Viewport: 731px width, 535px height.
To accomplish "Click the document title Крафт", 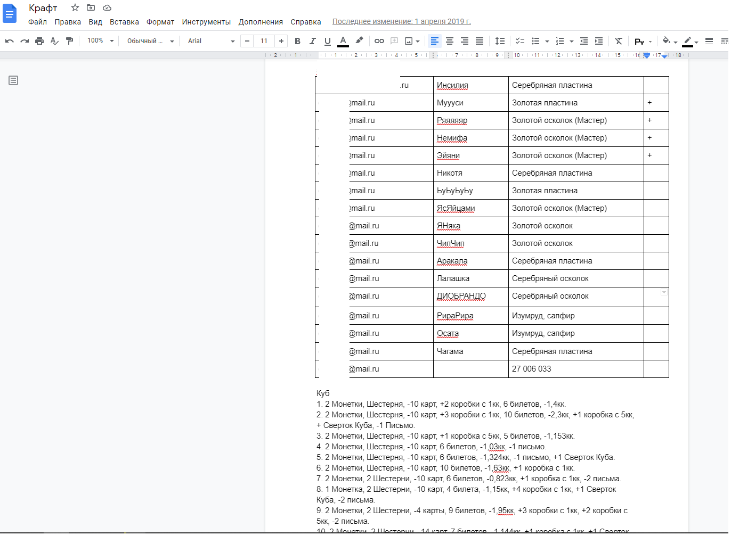I will (43, 8).
